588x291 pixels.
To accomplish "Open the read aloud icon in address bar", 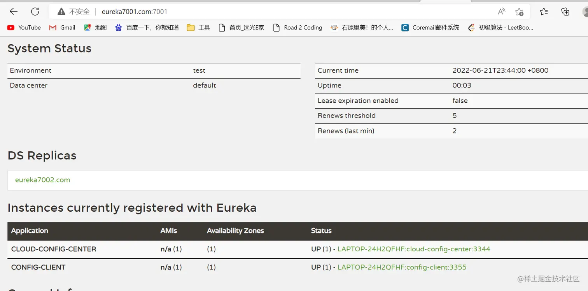I will point(501,12).
